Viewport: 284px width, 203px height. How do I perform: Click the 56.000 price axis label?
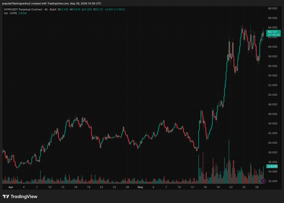[272, 66]
